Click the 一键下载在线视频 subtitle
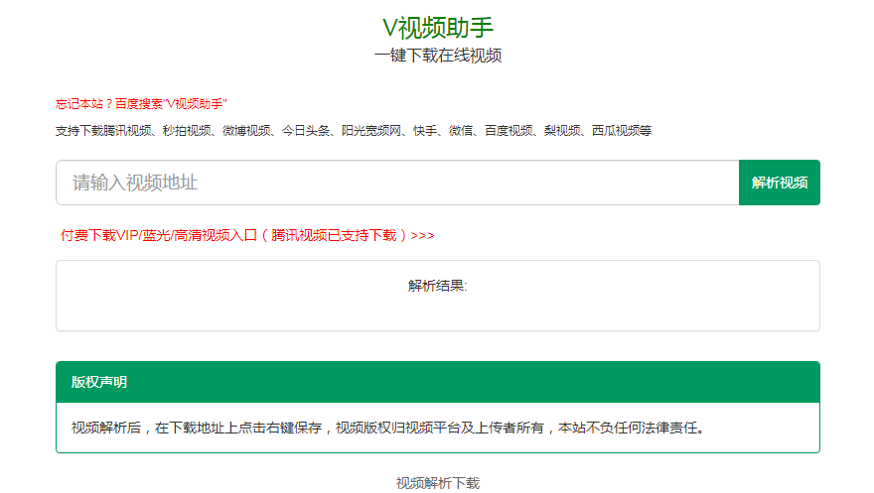This screenshot has height=493, width=874. pos(437,56)
